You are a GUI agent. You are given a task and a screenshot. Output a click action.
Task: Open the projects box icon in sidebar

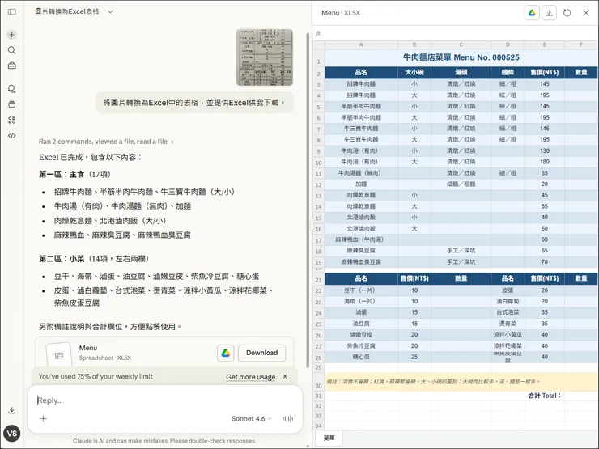[12, 104]
